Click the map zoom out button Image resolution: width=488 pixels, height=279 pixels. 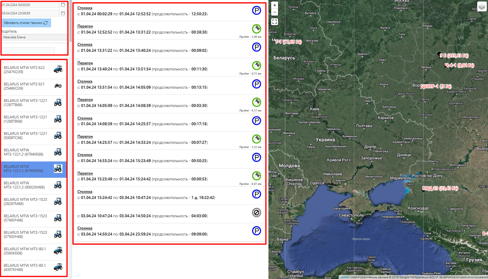(x=274, y=12)
